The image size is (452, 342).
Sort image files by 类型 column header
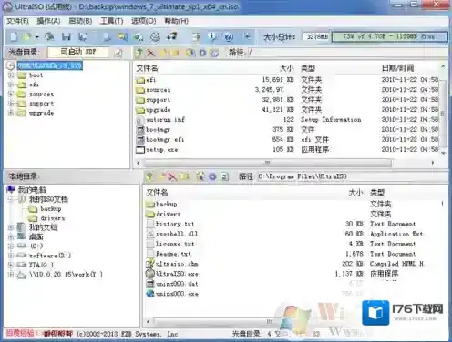308,68
